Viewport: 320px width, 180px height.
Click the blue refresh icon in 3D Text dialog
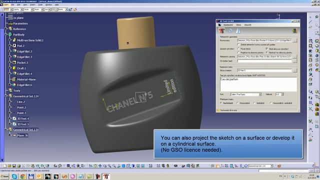tap(230, 31)
